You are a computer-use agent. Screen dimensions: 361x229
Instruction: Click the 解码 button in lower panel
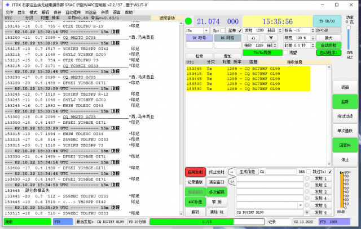click(x=195, y=212)
